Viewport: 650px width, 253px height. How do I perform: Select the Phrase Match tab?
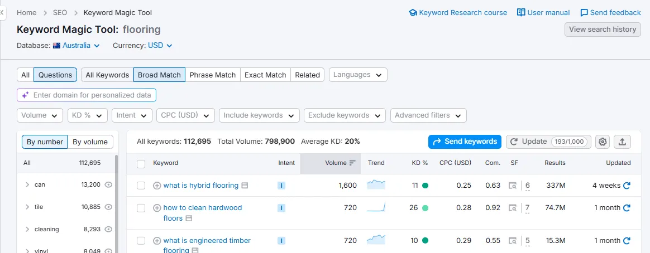point(213,75)
